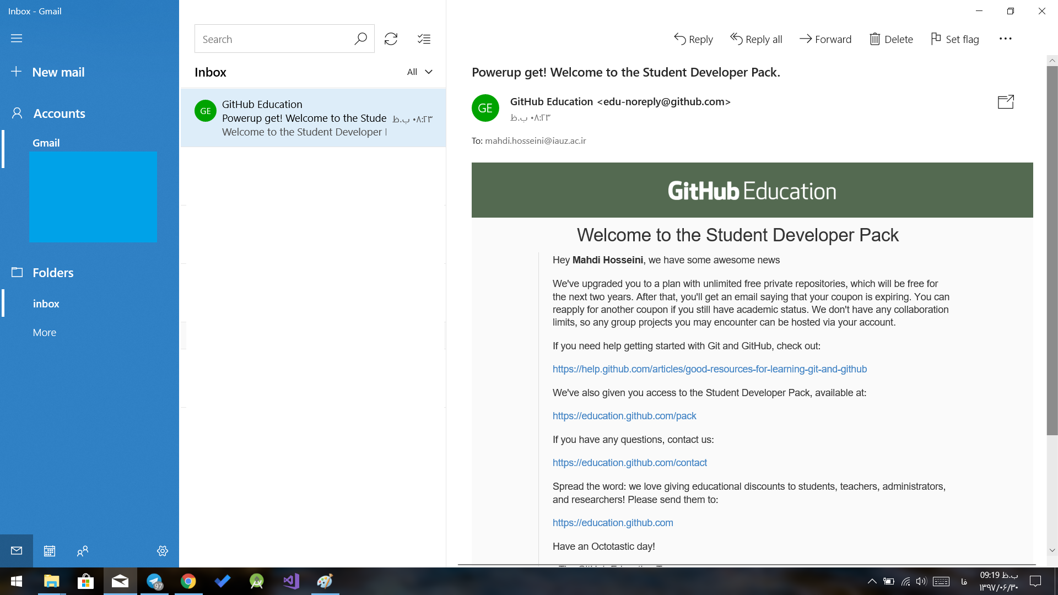
Task: Open message in new window icon
Action: click(1006, 101)
